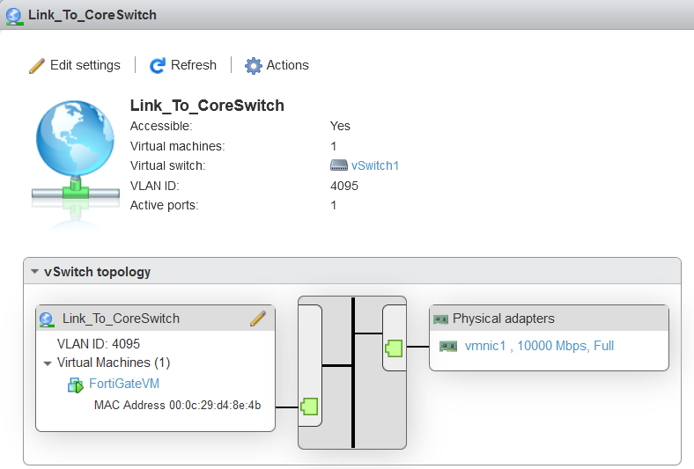Open vmnic1, 10000 Mbps, Full link
The height and width of the screenshot is (469, 694).
pos(539,346)
